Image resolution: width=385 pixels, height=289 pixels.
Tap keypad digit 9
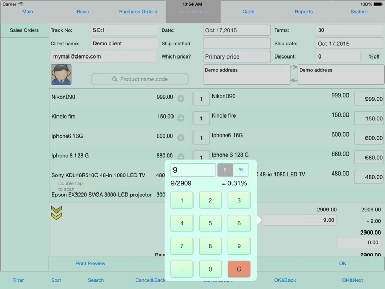239,246
